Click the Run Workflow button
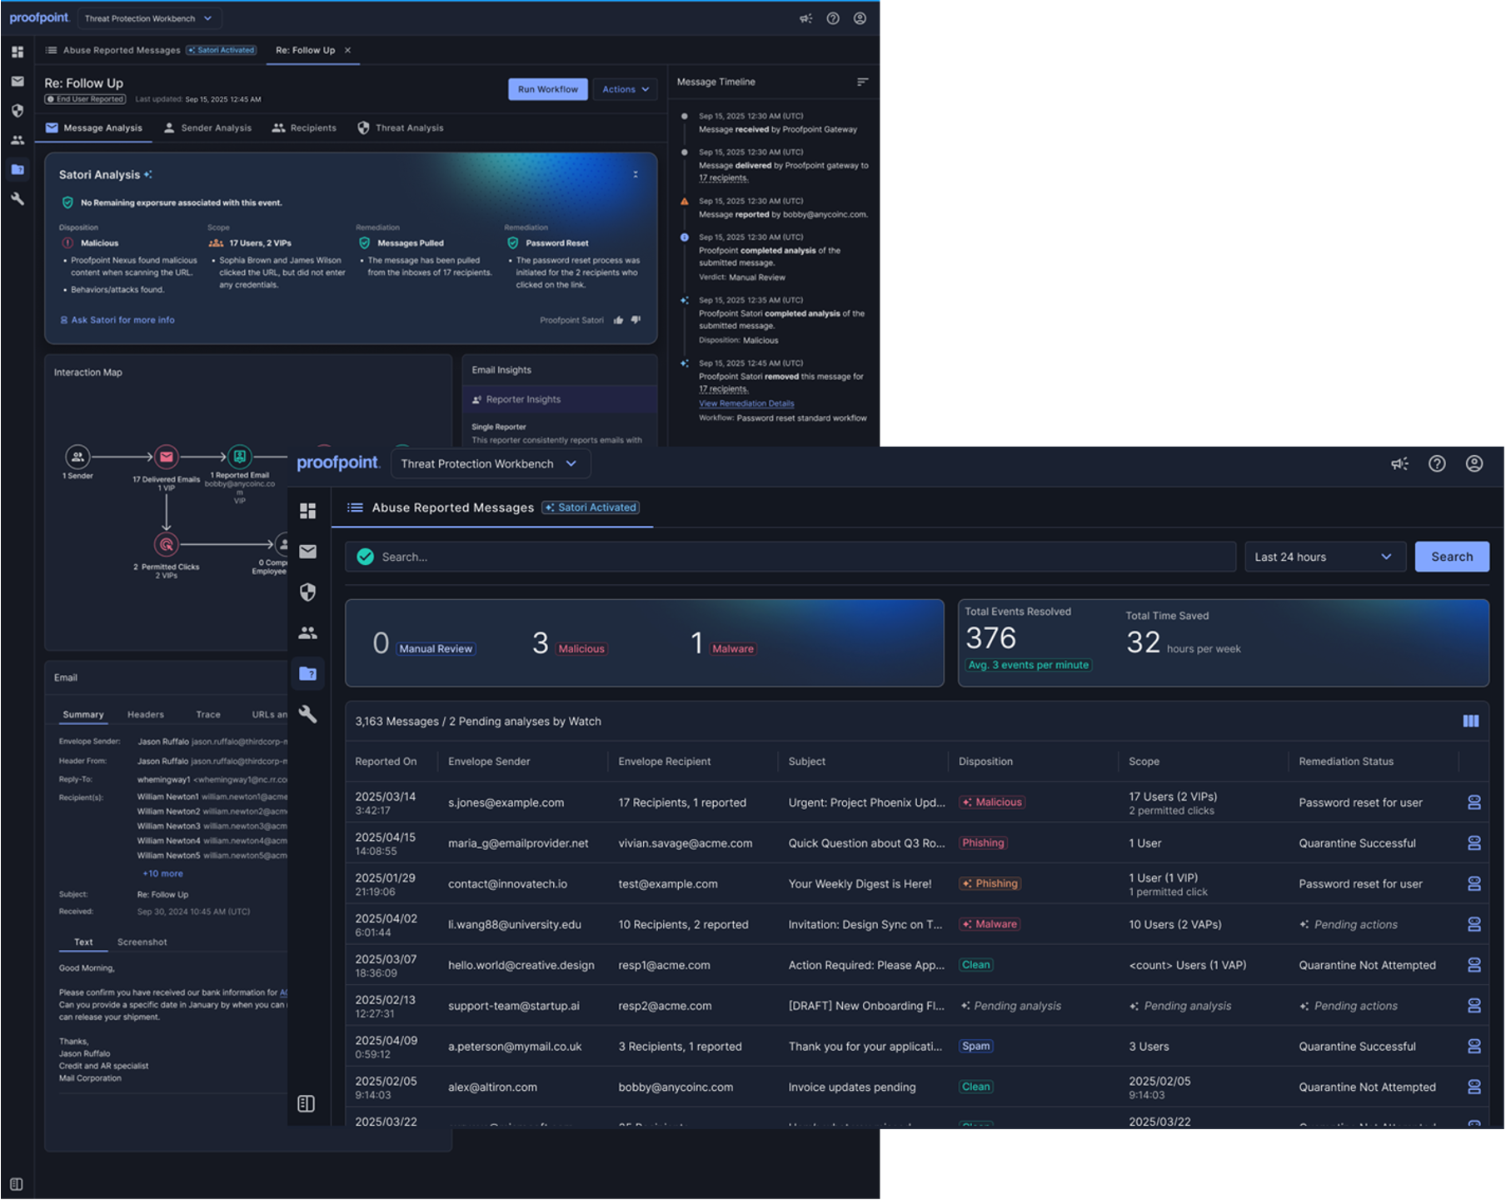This screenshot has width=1506, height=1200. point(547,89)
